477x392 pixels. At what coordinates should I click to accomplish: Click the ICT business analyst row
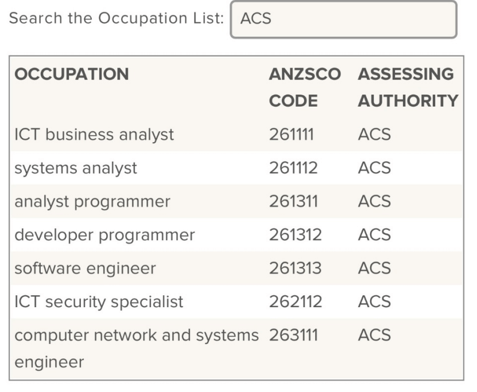236,134
